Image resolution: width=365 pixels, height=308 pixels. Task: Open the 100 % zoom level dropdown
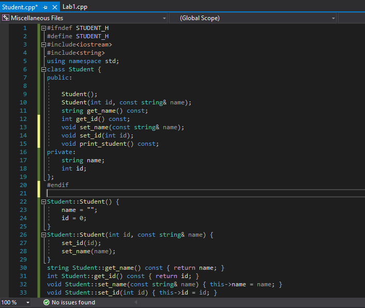(28, 302)
